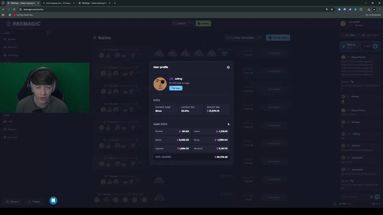Click the Chat tab bubble icon
383x215 pixels.
pos(347,35)
